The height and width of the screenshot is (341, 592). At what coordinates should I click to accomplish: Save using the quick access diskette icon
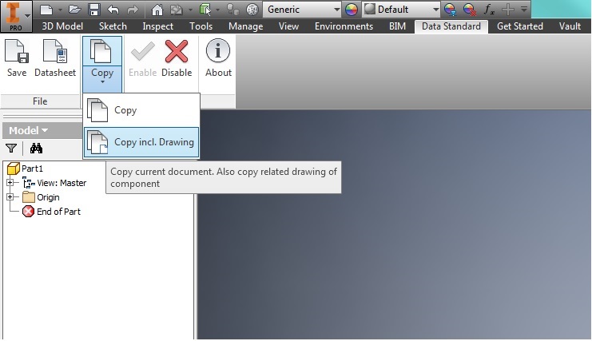[93, 10]
